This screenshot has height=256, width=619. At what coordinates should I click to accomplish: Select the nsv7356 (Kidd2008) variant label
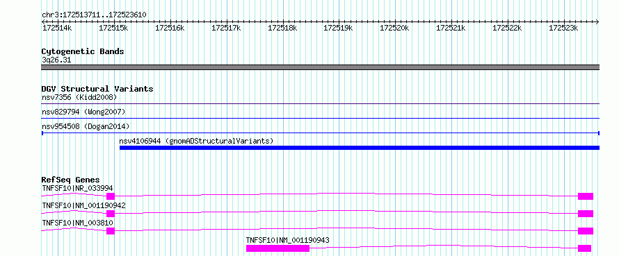click(x=79, y=97)
